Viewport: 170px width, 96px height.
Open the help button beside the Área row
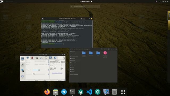coord(48,65)
